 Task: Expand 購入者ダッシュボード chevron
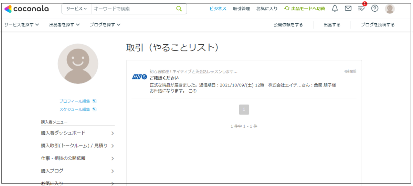click(x=113, y=133)
